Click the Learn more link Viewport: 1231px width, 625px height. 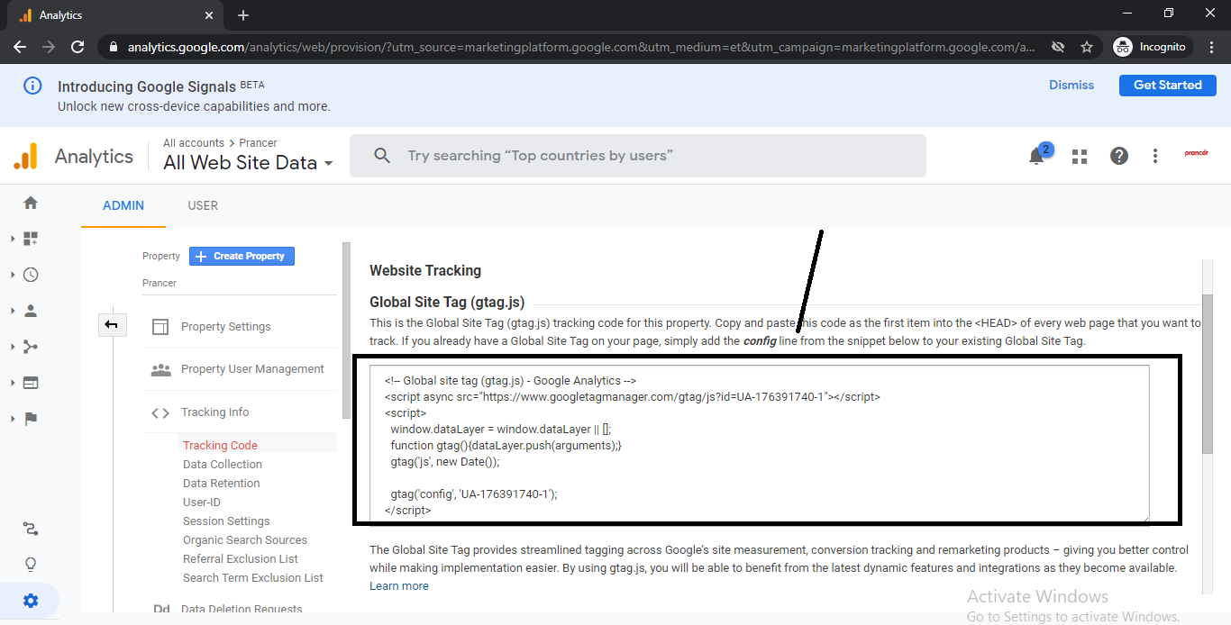[x=399, y=586]
